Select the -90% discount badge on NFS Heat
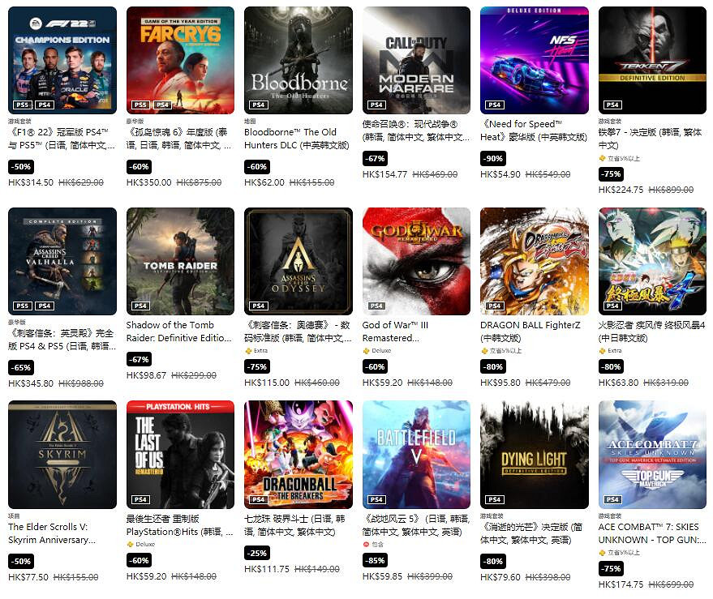 493,159
